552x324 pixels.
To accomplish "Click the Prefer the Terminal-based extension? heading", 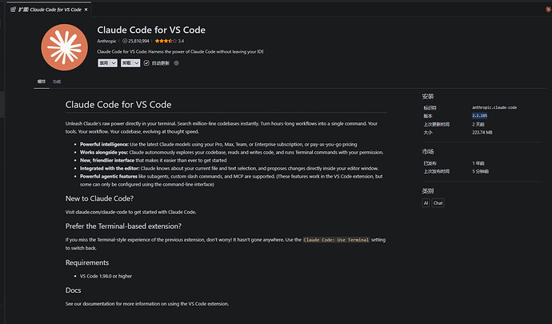I will click(123, 226).
